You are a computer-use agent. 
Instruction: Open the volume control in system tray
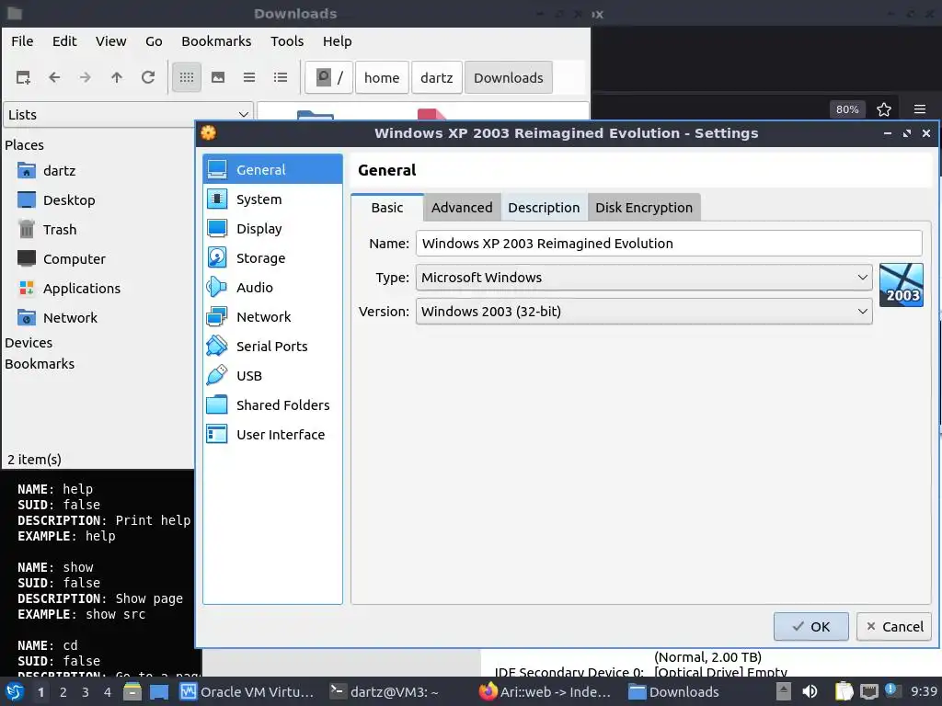tap(810, 691)
